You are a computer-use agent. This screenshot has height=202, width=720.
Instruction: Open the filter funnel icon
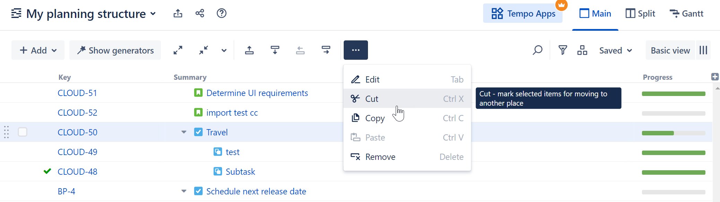pyautogui.click(x=563, y=50)
